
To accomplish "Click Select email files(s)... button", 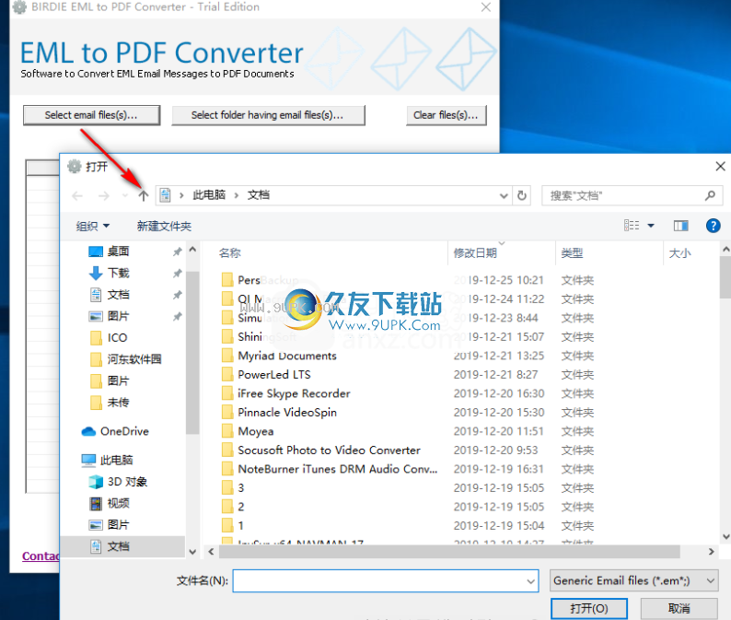I will 91,115.
